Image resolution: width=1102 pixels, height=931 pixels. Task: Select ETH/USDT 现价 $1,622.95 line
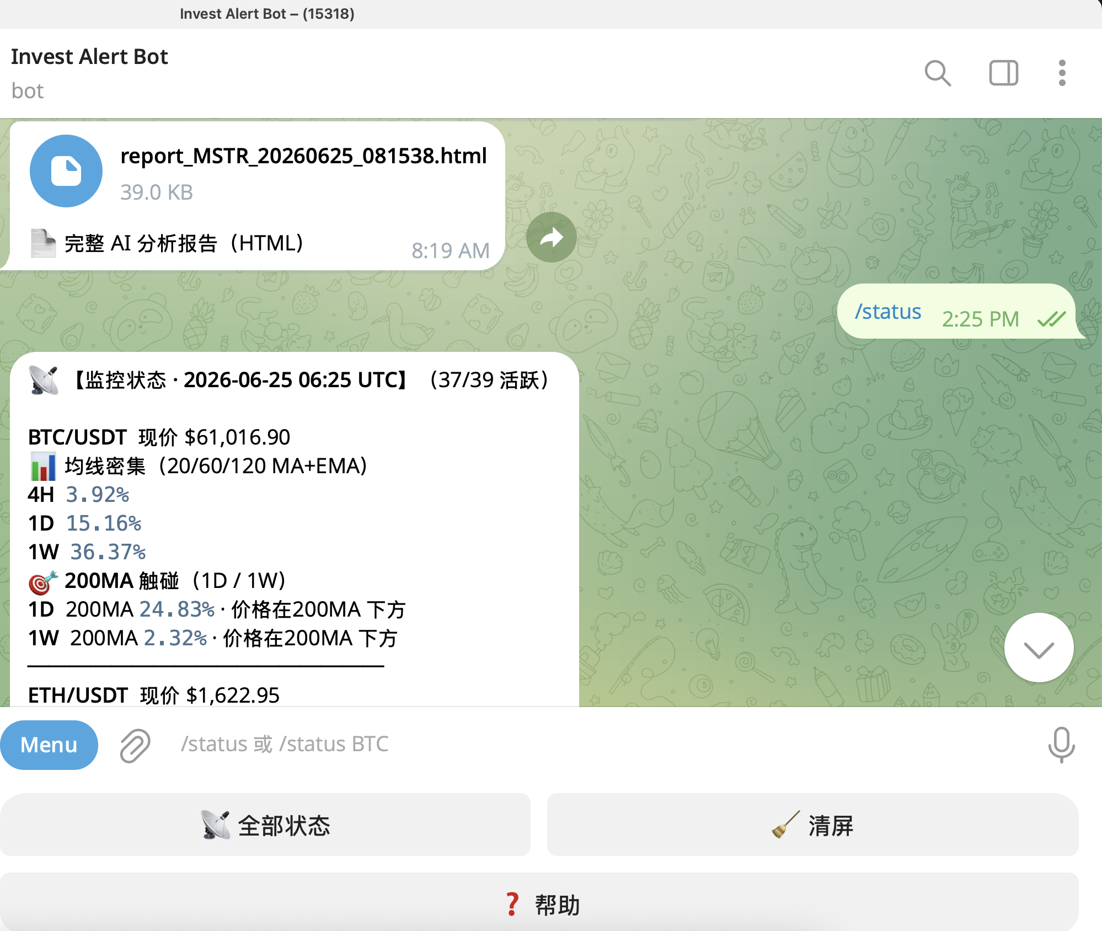(154, 695)
